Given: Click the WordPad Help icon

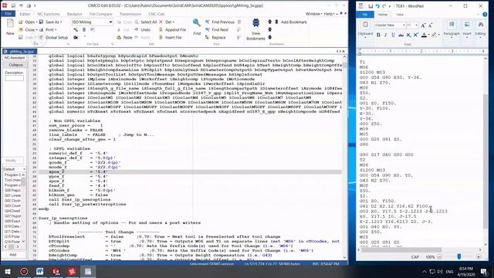Looking at the screenshot, I should (x=485, y=15).
